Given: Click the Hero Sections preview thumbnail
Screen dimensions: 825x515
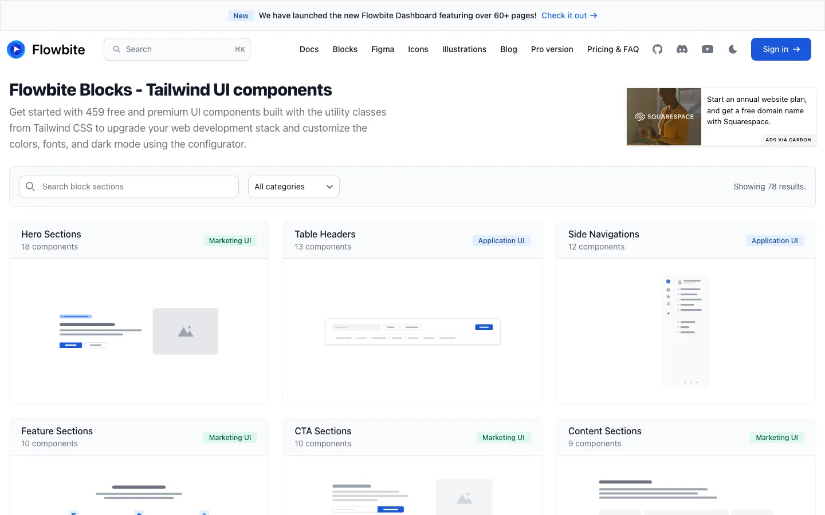Looking at the screenshot, I should tap(139, 331).
